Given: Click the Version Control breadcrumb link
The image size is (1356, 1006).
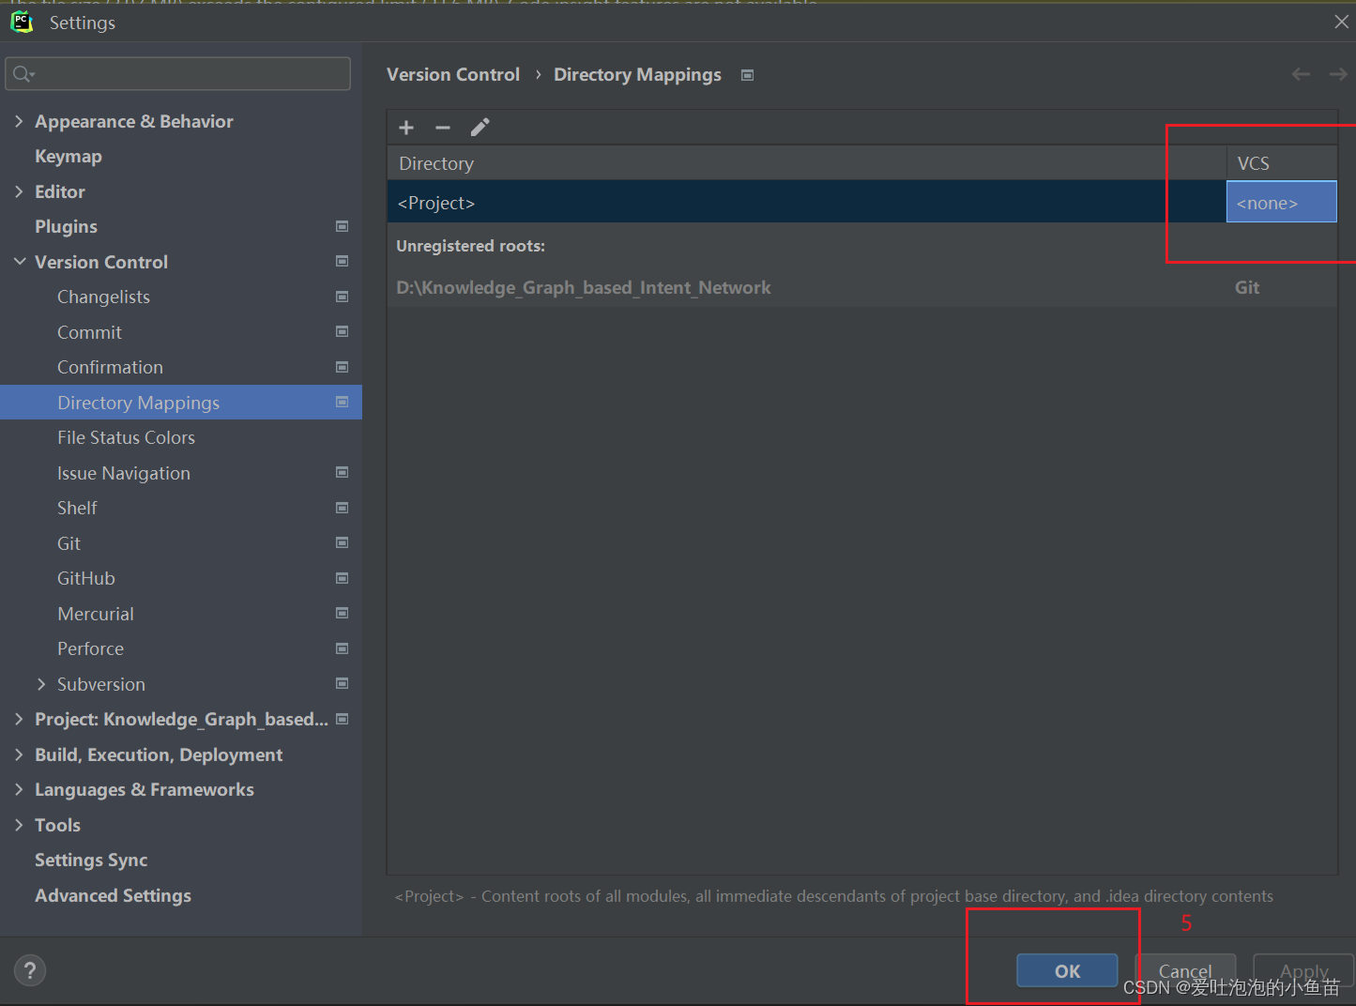Looking at the screenshot, I should (453, 74).
